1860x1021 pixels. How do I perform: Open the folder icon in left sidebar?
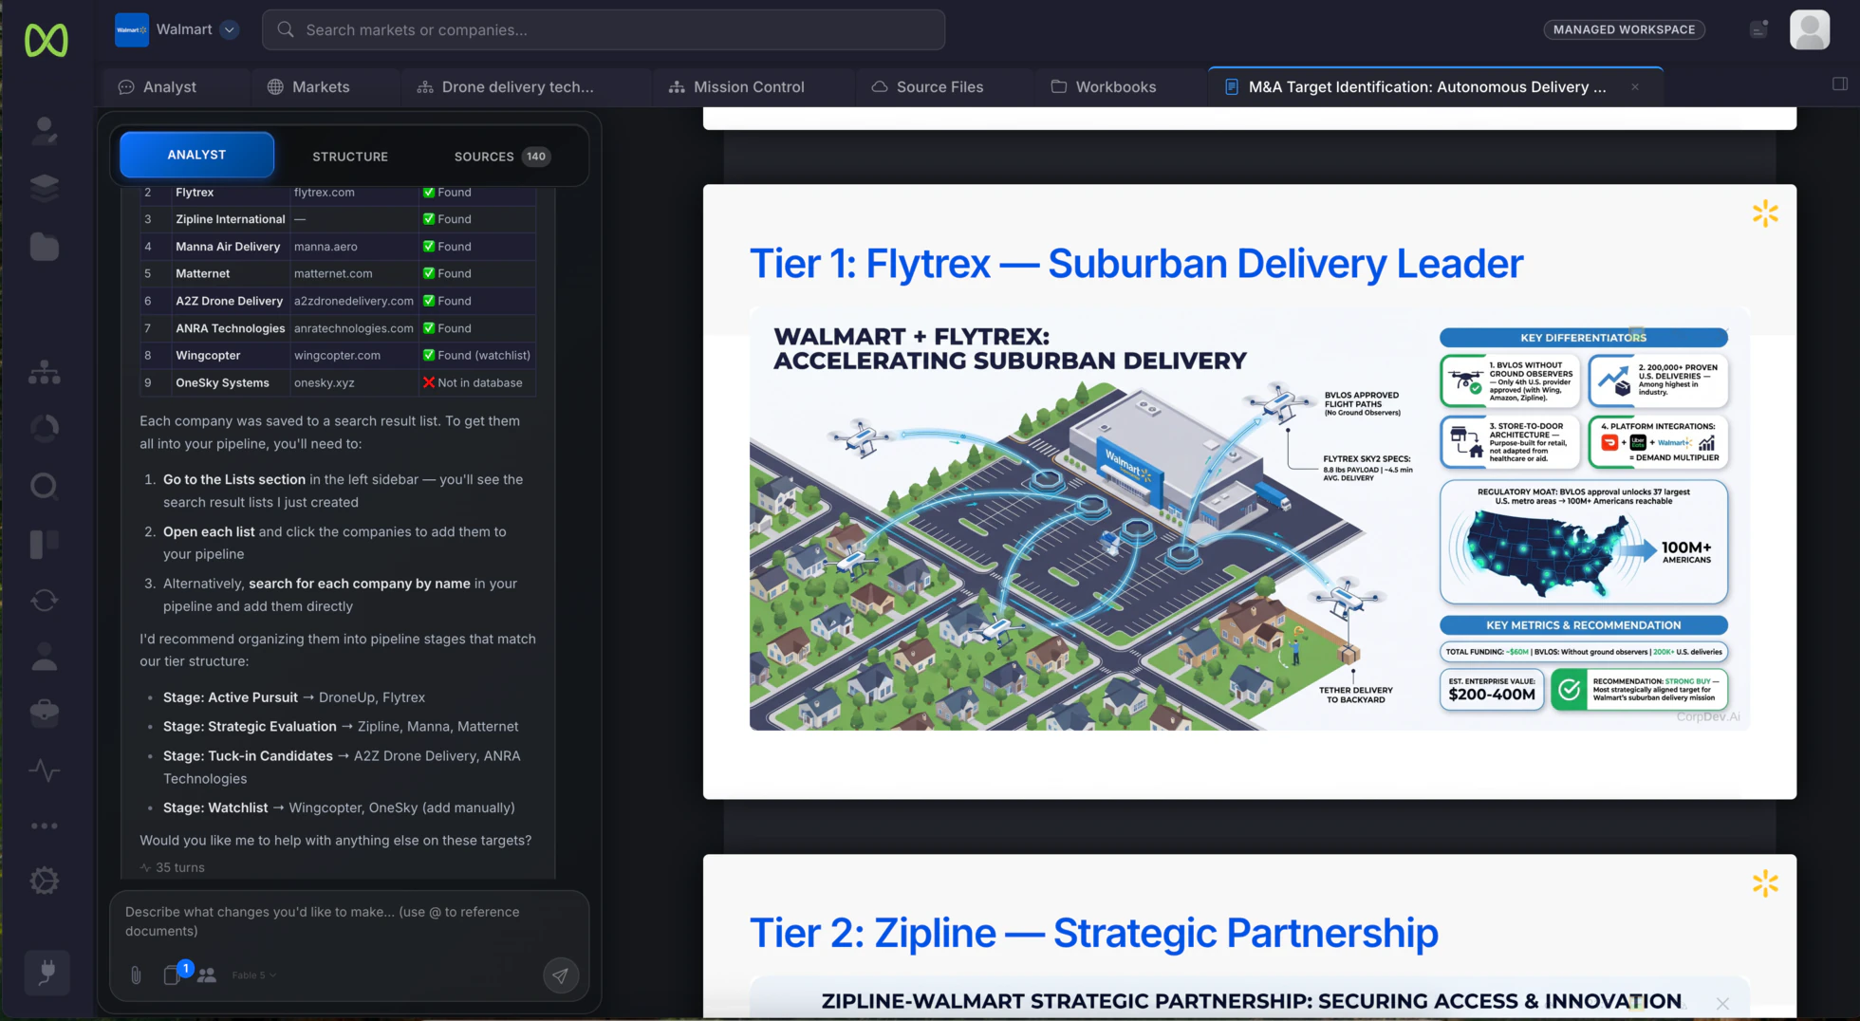coord(44,247)
